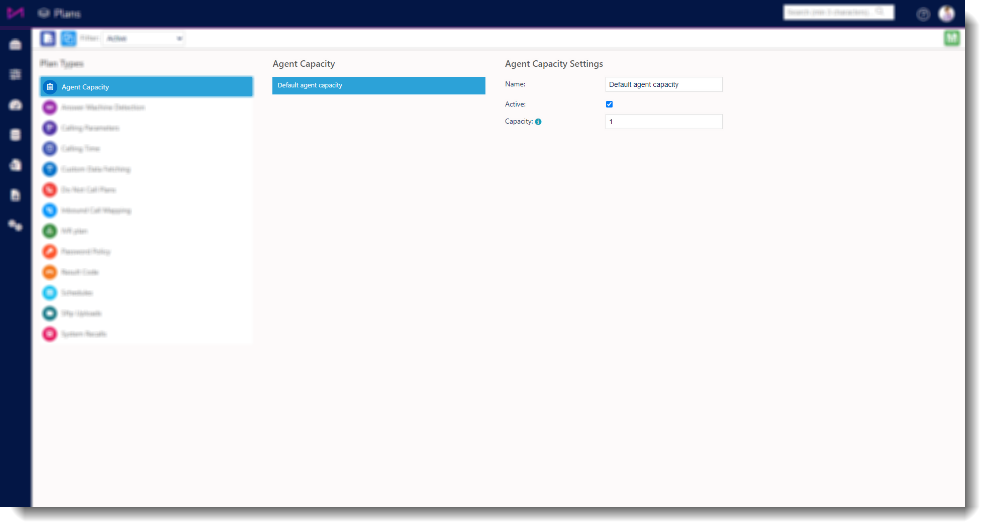The height and width of the screenshot is (532, 990).
Task: Click the Name input field
Action: click(664, 84)
